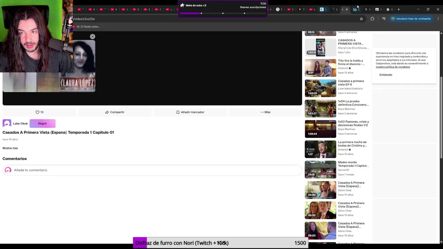Image resolution: width=443 pixels, height=249 pixels.
Task: Click title La primera noche de bodas de Cristina
Action: (352, 144)
